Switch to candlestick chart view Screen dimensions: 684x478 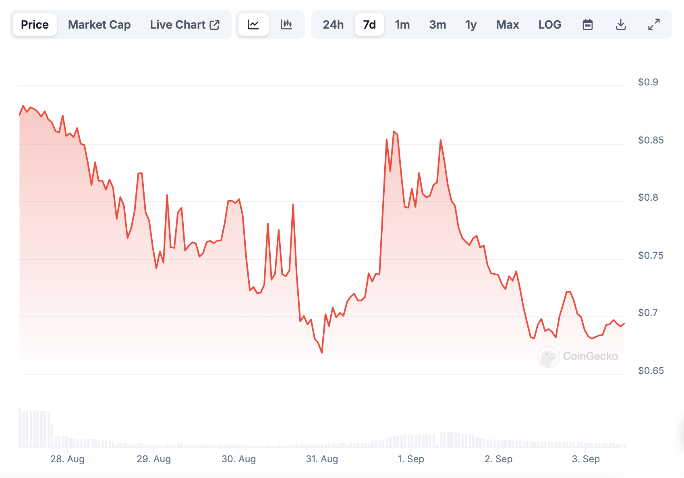tap(286, 25)
